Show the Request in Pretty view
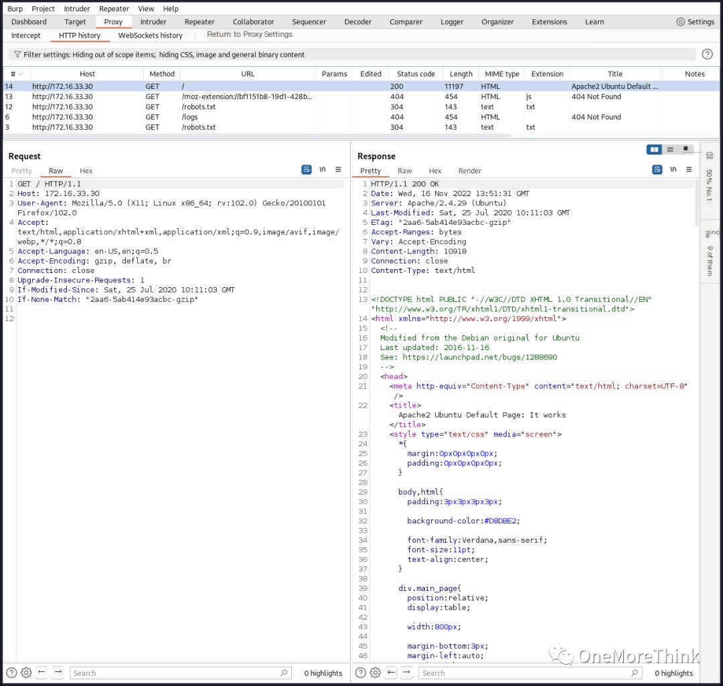This screenshot has height=686, width=723. click(x=21, y=171)
